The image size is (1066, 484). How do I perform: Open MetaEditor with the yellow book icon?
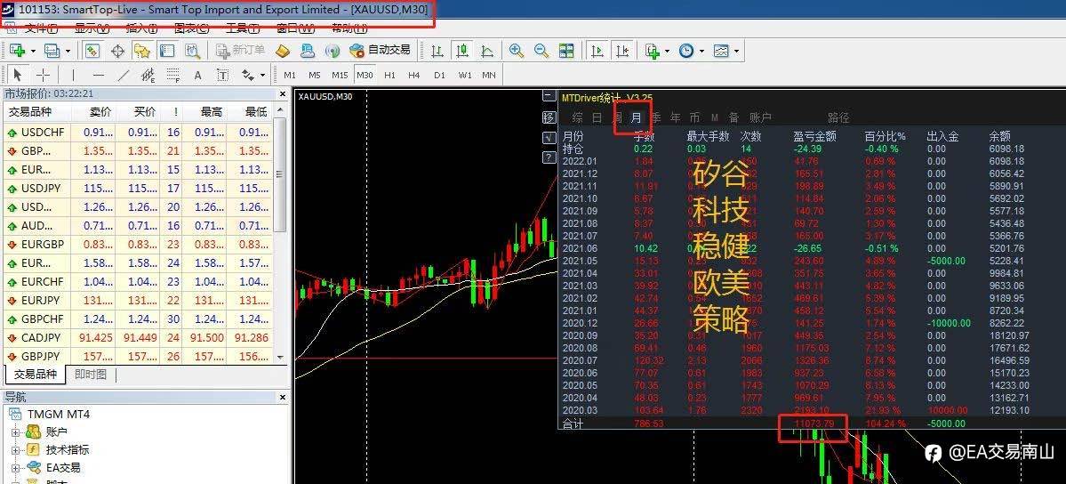tap(283, 51)
